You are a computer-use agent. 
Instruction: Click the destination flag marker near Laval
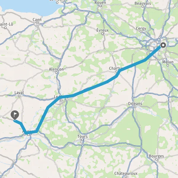pyautogui.click(x=15, y=115)
